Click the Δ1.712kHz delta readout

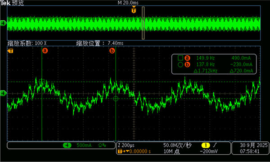point(206,71)
